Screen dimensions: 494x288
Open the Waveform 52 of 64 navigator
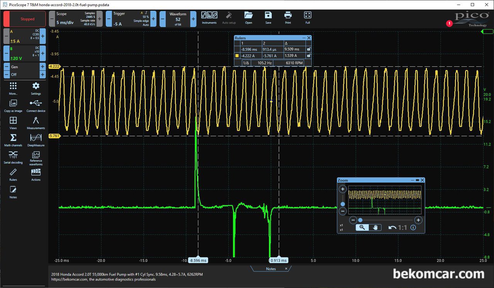pyautogui.click(x=178, y=19)
